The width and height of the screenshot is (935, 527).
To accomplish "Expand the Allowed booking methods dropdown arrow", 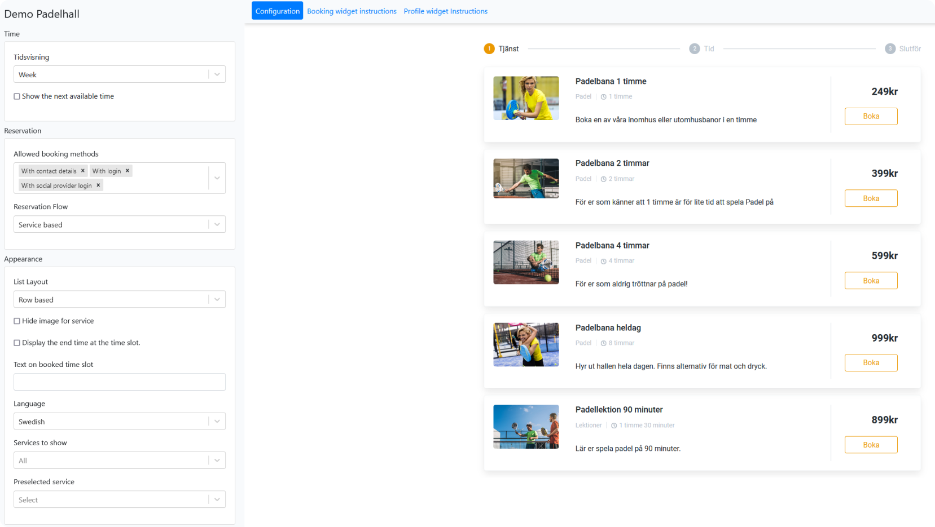I will click(x=217, y=178).
